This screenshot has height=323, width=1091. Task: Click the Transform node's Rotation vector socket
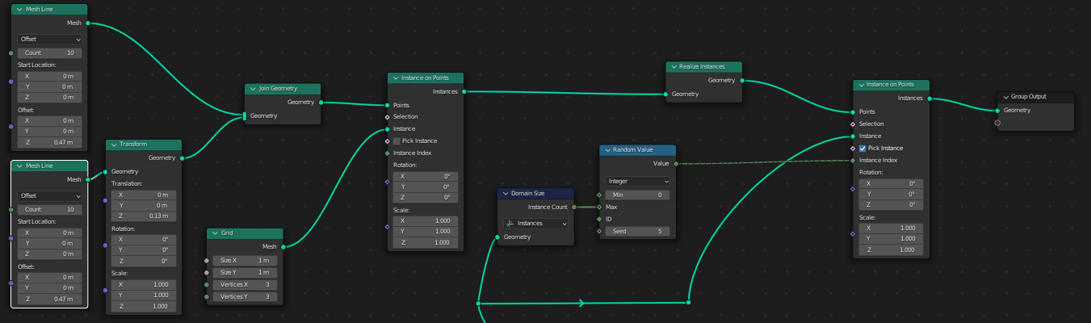[106, 246]
